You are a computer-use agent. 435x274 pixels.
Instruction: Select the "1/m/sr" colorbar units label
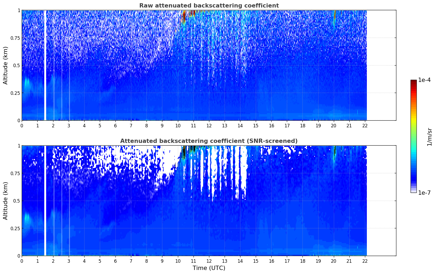click(429, 137)
